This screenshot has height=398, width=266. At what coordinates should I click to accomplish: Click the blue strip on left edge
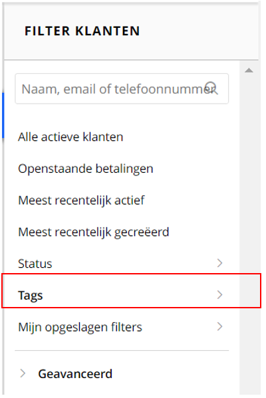[3, 116]
